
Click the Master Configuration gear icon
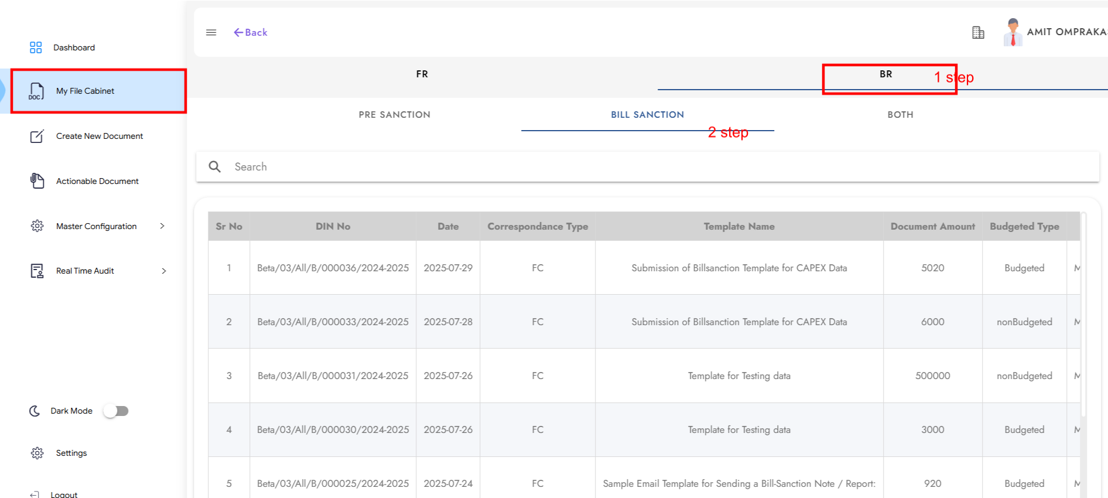click(x=37, y=226)
